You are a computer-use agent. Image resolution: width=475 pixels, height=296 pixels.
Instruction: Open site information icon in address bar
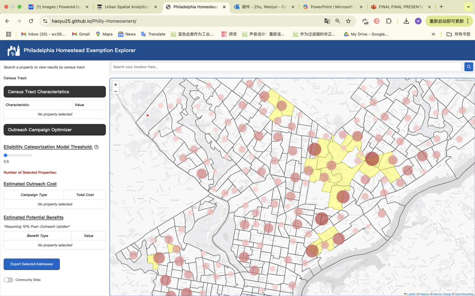45,21
